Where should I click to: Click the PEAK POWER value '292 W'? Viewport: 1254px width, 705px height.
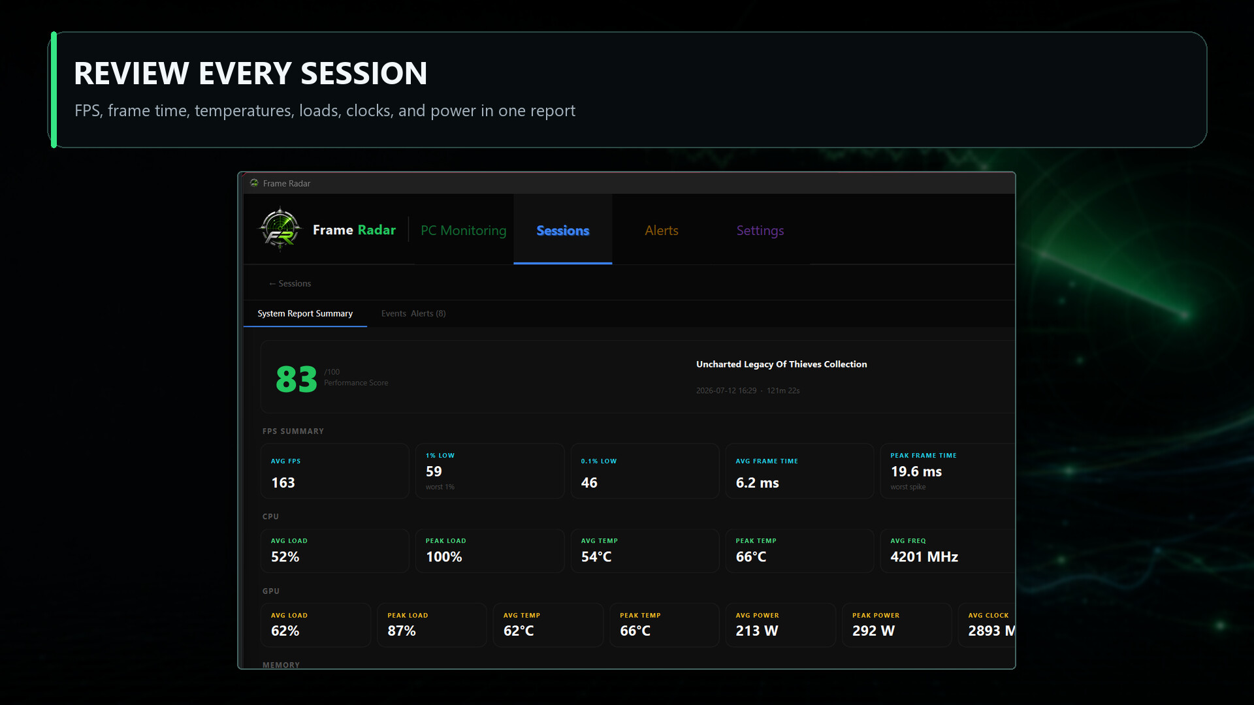tap(873, 631)
